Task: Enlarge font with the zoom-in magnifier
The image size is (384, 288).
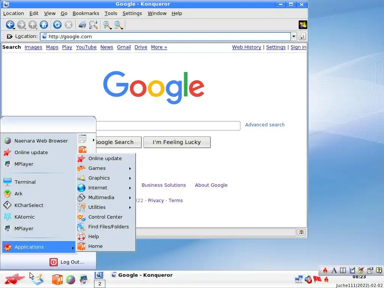Action: tap(107, 25)
